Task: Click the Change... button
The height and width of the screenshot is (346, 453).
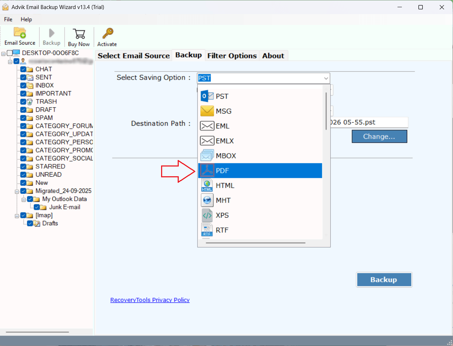Action: click(379, 137)
